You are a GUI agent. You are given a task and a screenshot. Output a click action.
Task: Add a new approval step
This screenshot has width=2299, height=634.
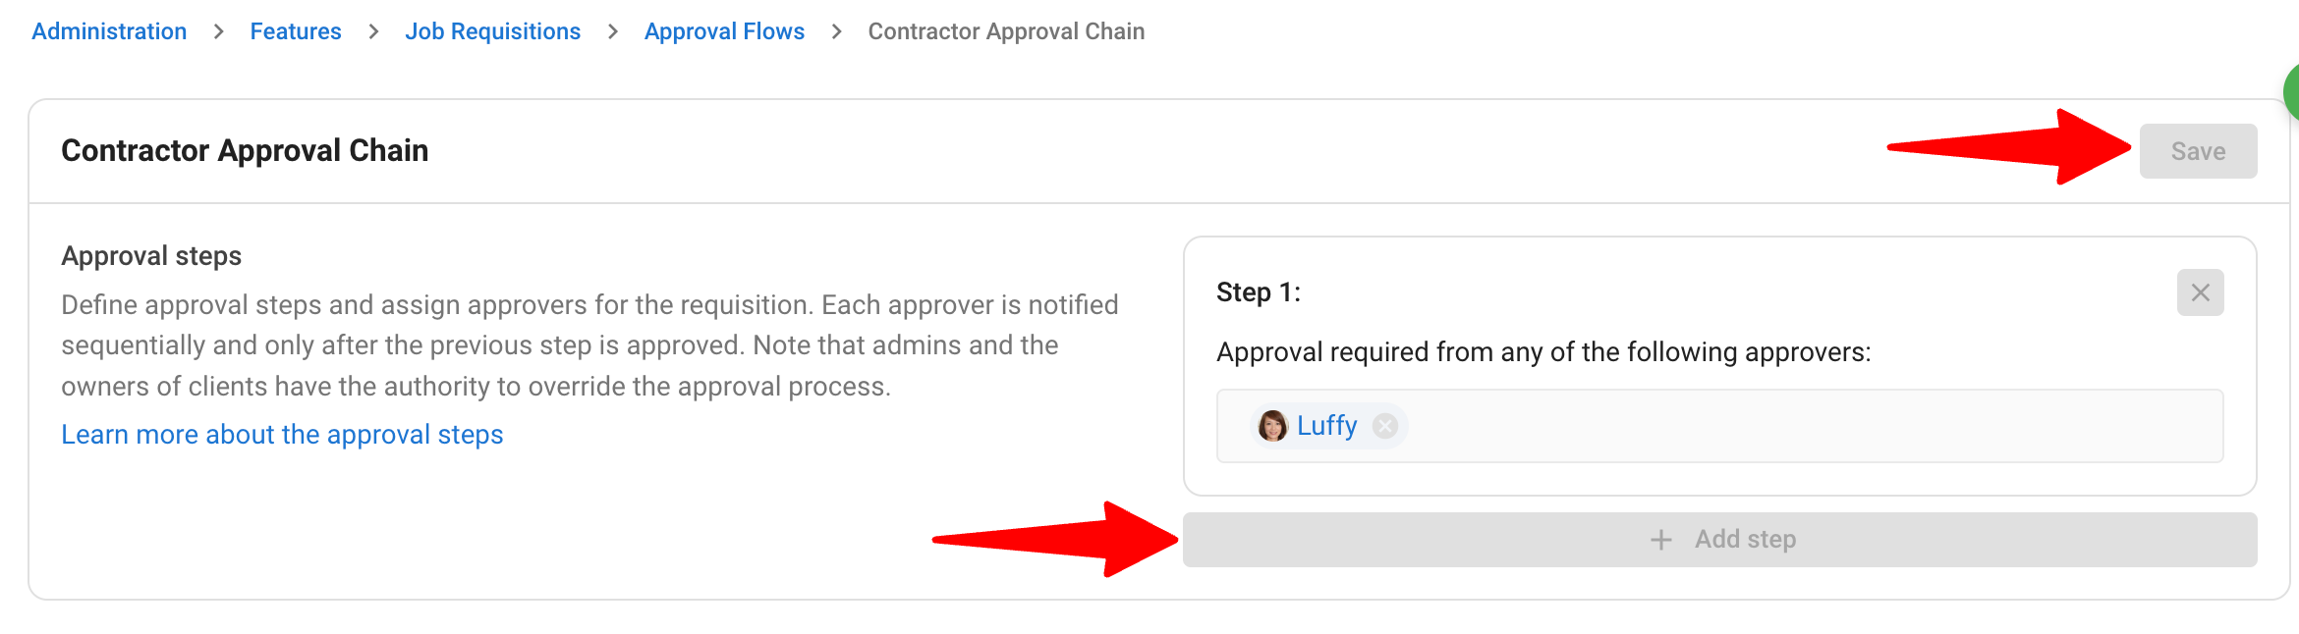(1719, 540)
